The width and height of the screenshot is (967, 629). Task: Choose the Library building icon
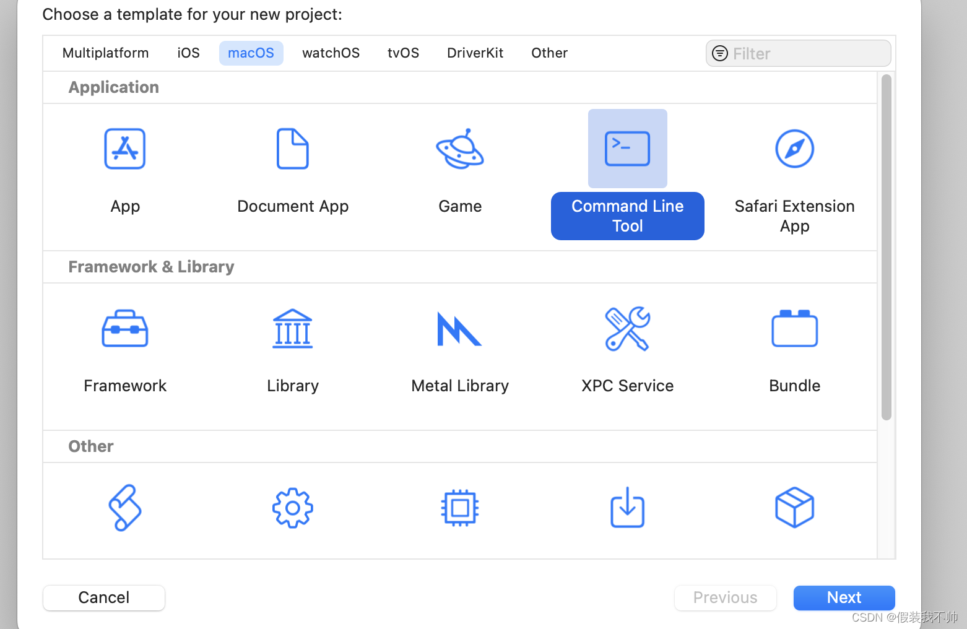(x=293, y=329)
